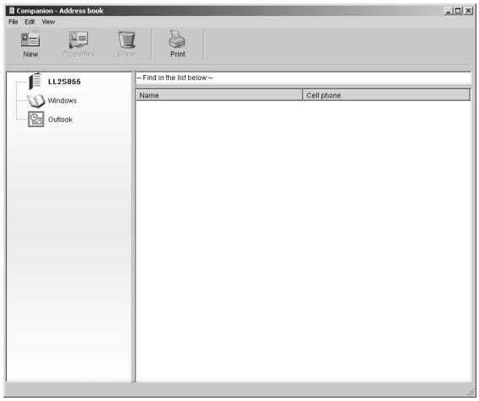This screenshot has height=401, width=479.
Task: Click the Companion title bar app icon
Action: (x=12, y=11)
